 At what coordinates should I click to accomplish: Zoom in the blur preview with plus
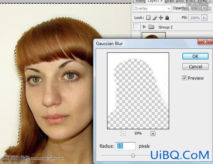[153, 134]
